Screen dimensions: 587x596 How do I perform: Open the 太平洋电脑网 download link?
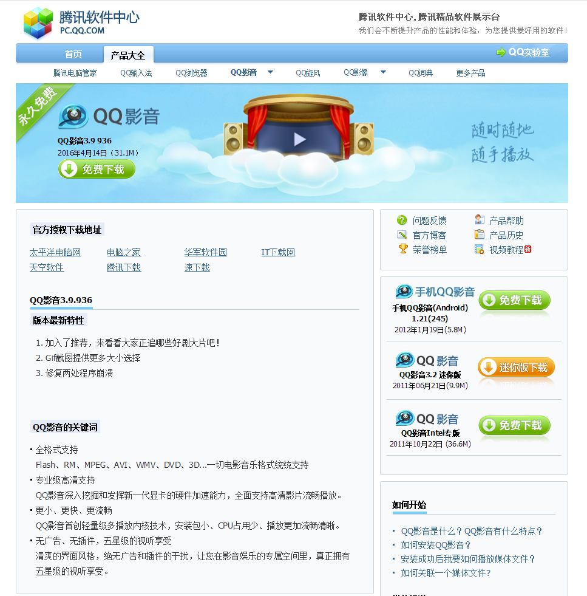click(x=55, y=252)
